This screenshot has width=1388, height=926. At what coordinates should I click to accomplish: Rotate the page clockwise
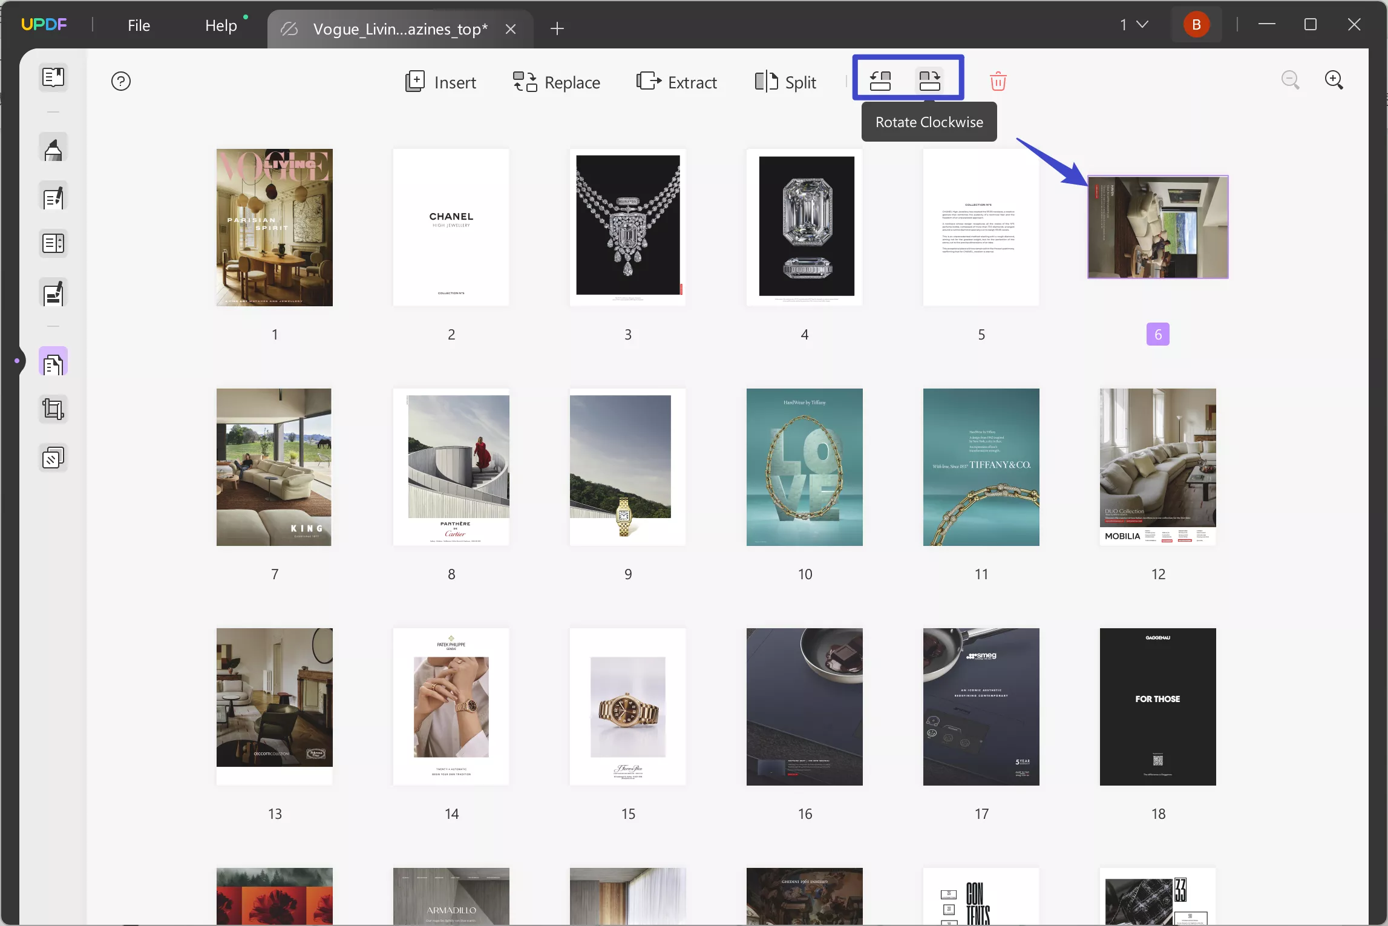pos(929,80)
